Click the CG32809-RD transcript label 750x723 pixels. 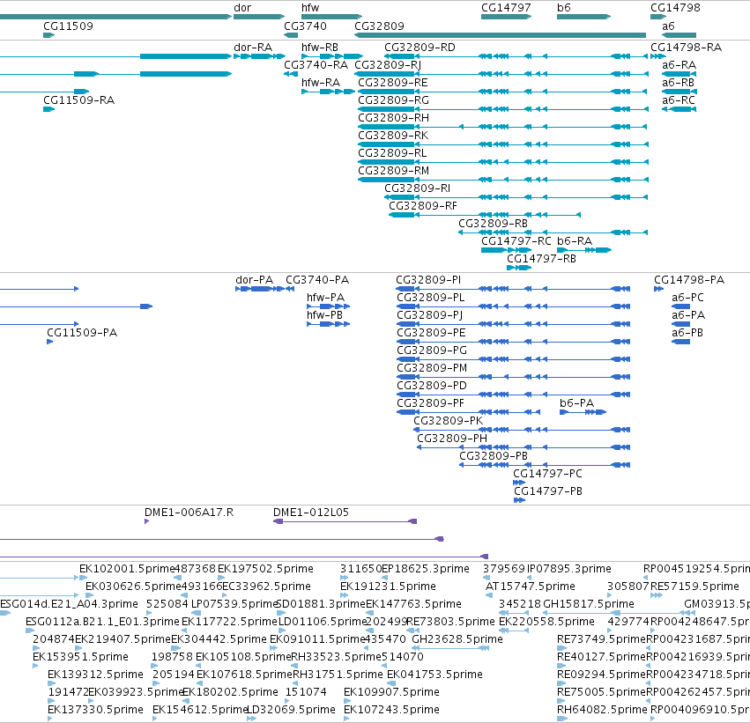(x=420, y=48)
